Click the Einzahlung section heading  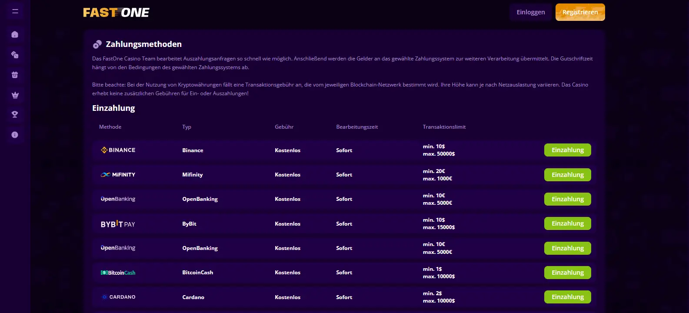(x=113, y=108)
